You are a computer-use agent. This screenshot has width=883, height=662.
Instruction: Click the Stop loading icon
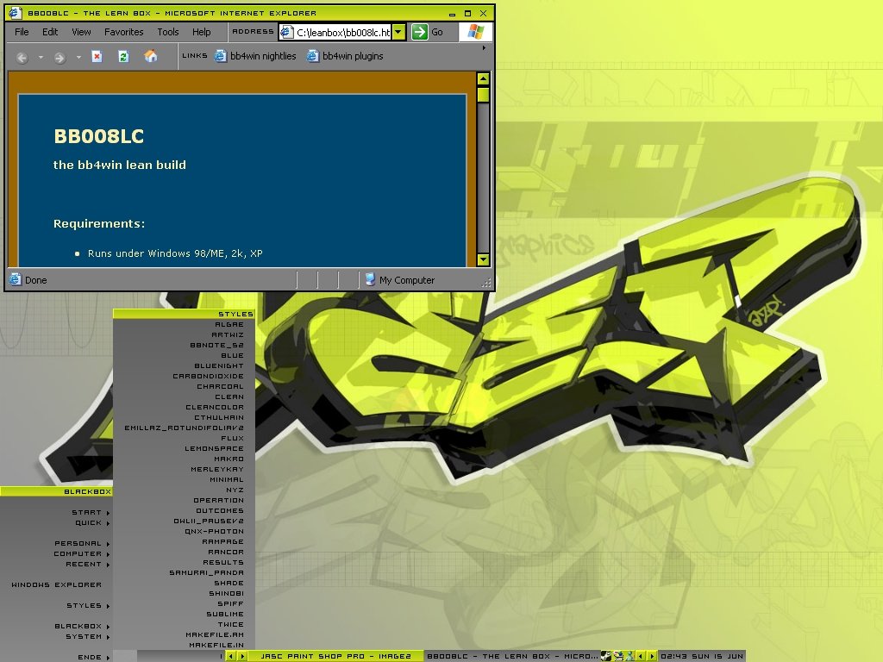[x=97, y=56]
